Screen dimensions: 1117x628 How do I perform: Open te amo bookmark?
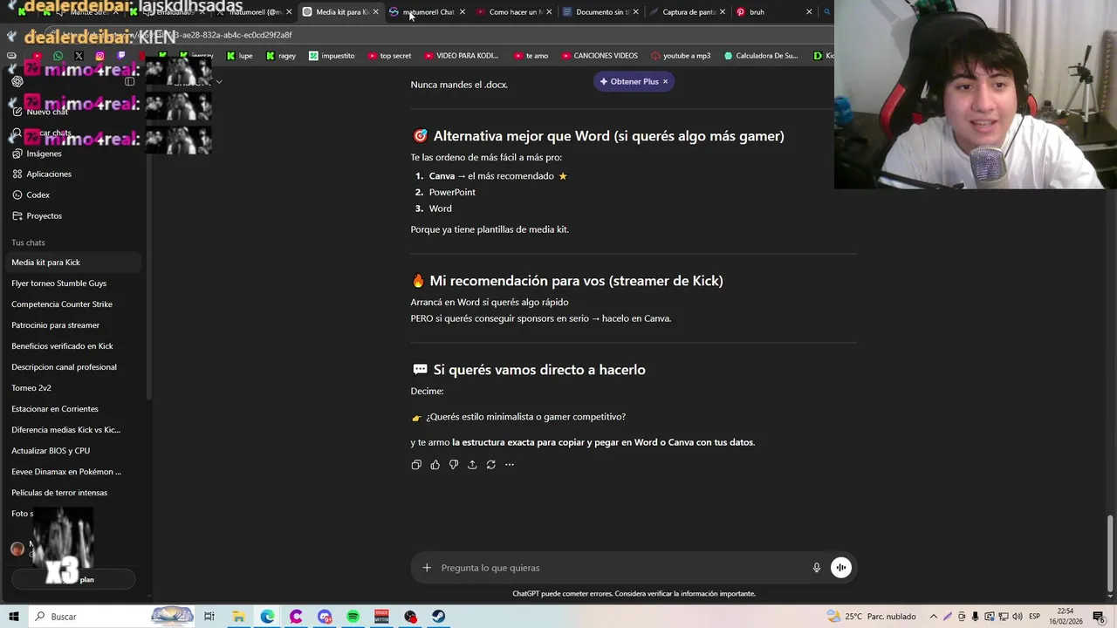coord(531,56)
